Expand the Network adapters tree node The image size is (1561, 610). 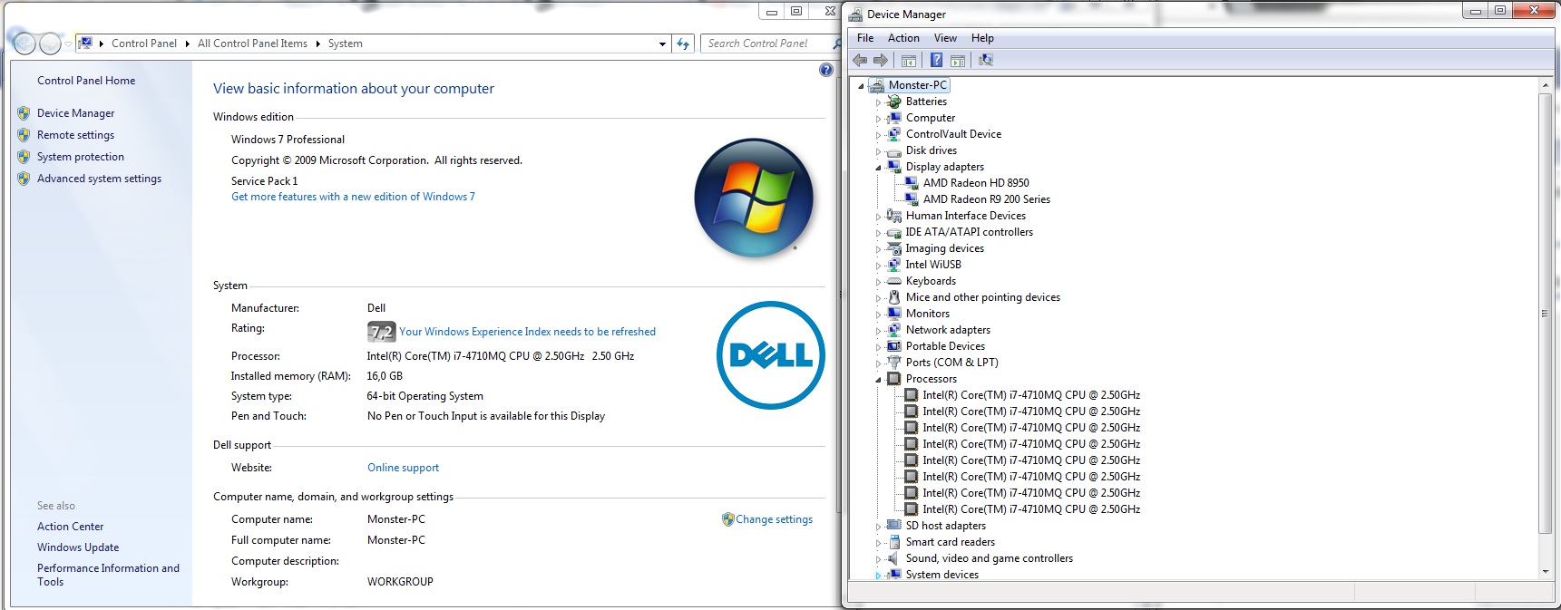pos(878,331)
